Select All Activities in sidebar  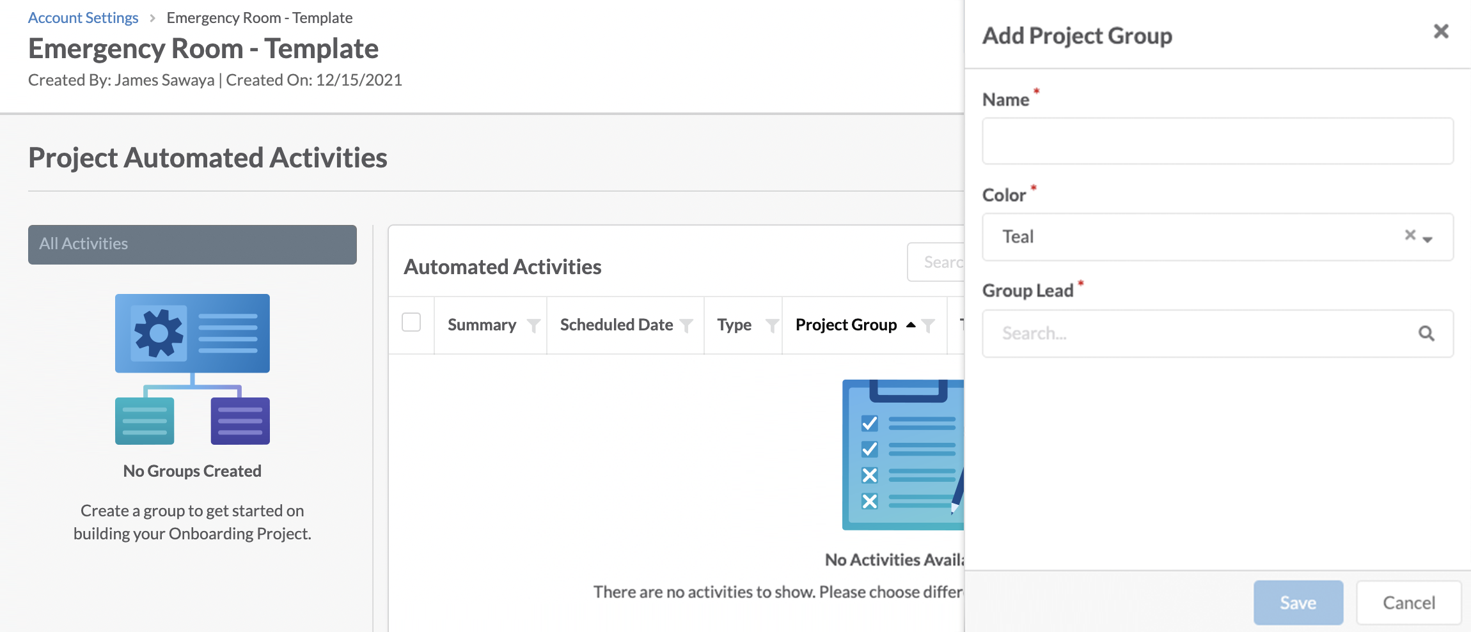[193, 244]
